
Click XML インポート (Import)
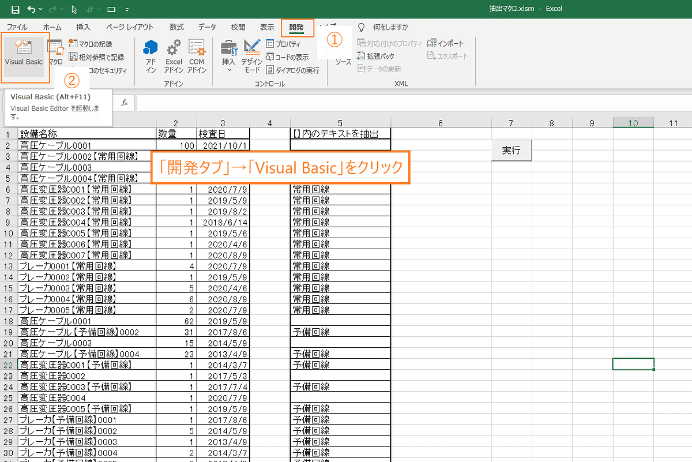445,43
